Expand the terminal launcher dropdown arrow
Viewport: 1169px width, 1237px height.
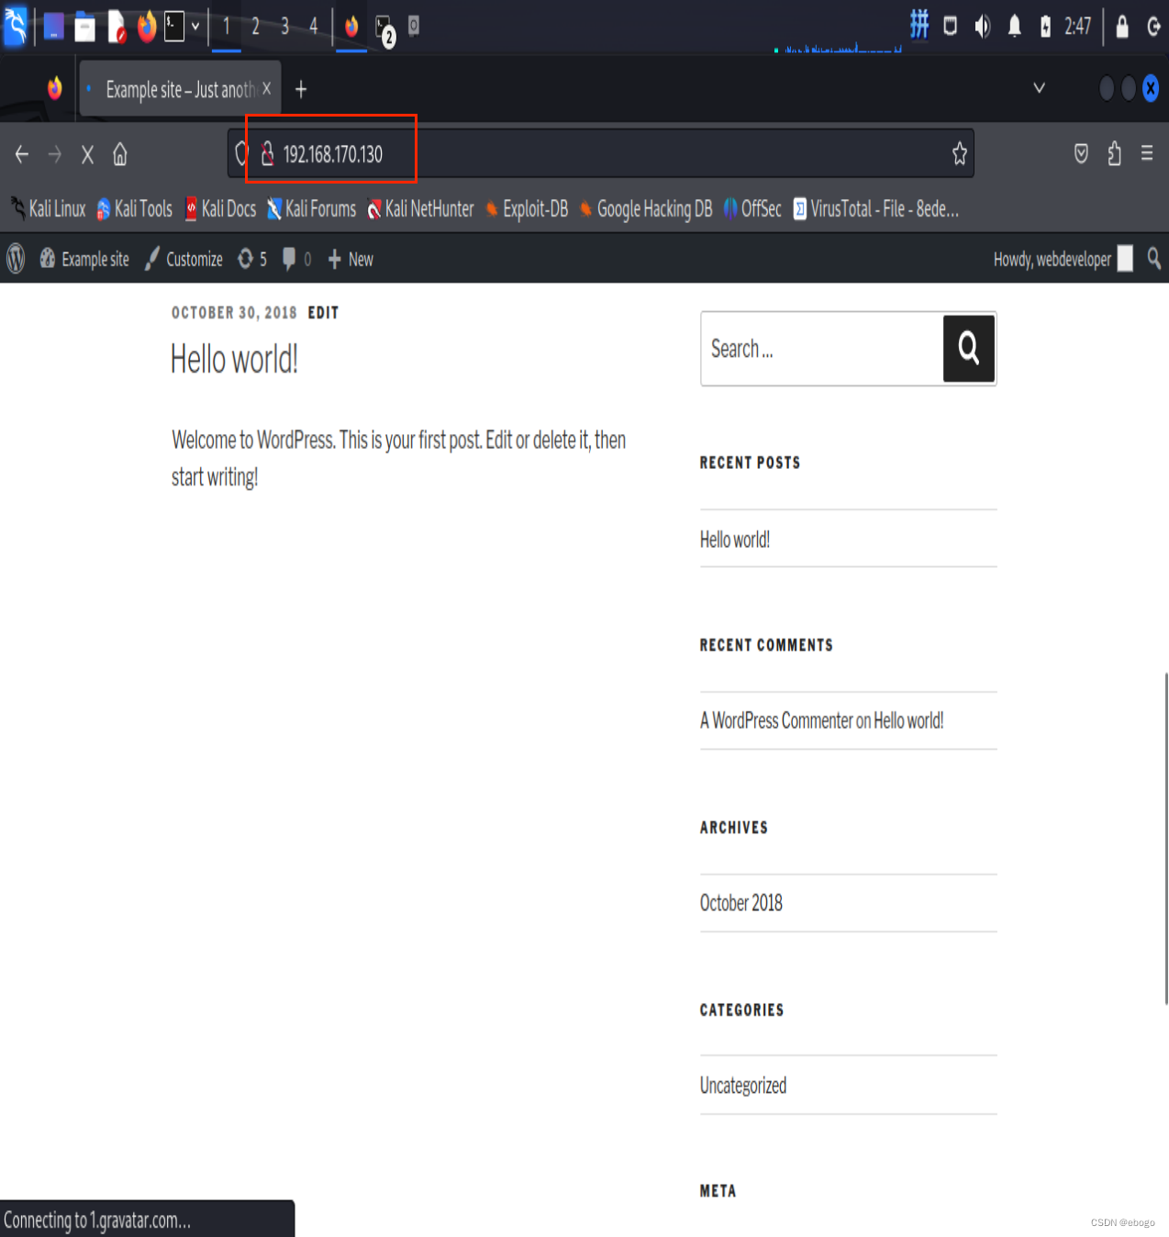click(195, 27)
